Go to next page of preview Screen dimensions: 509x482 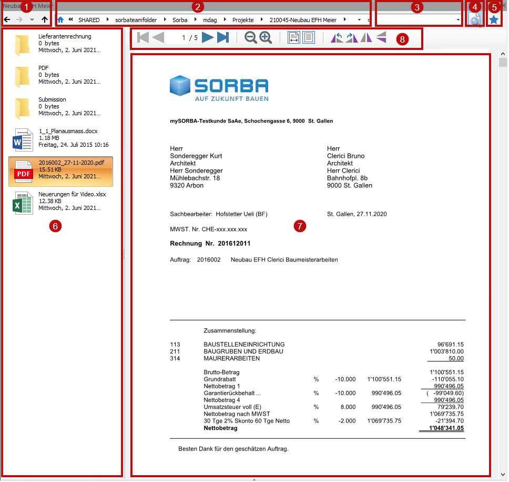pos(208,38)
